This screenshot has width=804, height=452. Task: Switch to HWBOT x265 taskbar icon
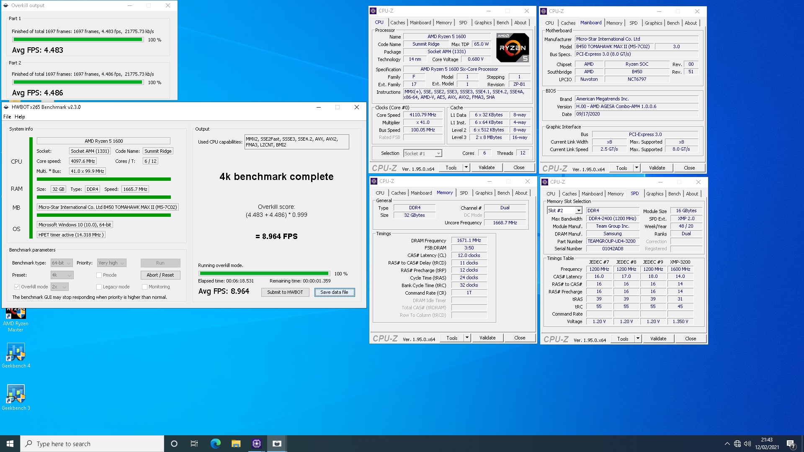tap(277, 444)
